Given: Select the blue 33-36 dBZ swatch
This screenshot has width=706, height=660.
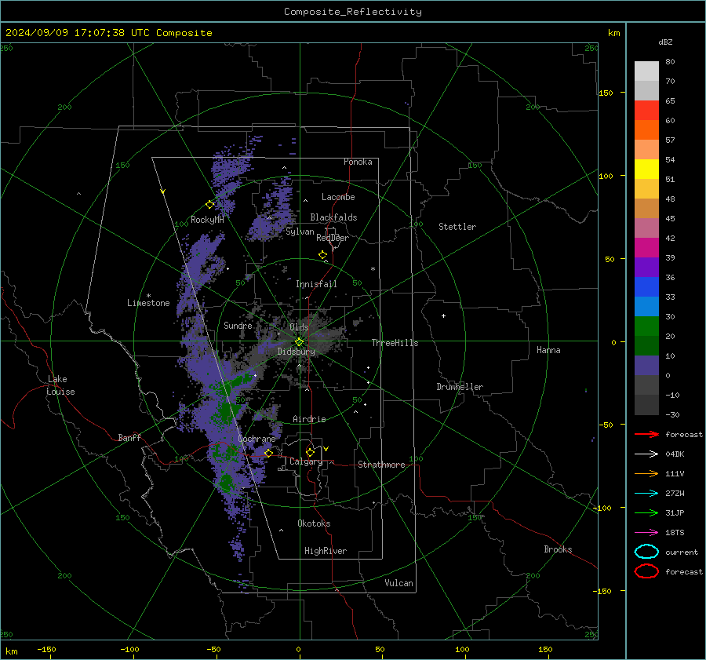Looking at the screenshot, I should [x=646, y=287].
